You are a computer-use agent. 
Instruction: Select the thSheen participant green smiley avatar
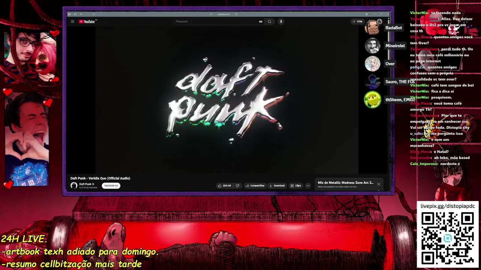pos(372,100)
